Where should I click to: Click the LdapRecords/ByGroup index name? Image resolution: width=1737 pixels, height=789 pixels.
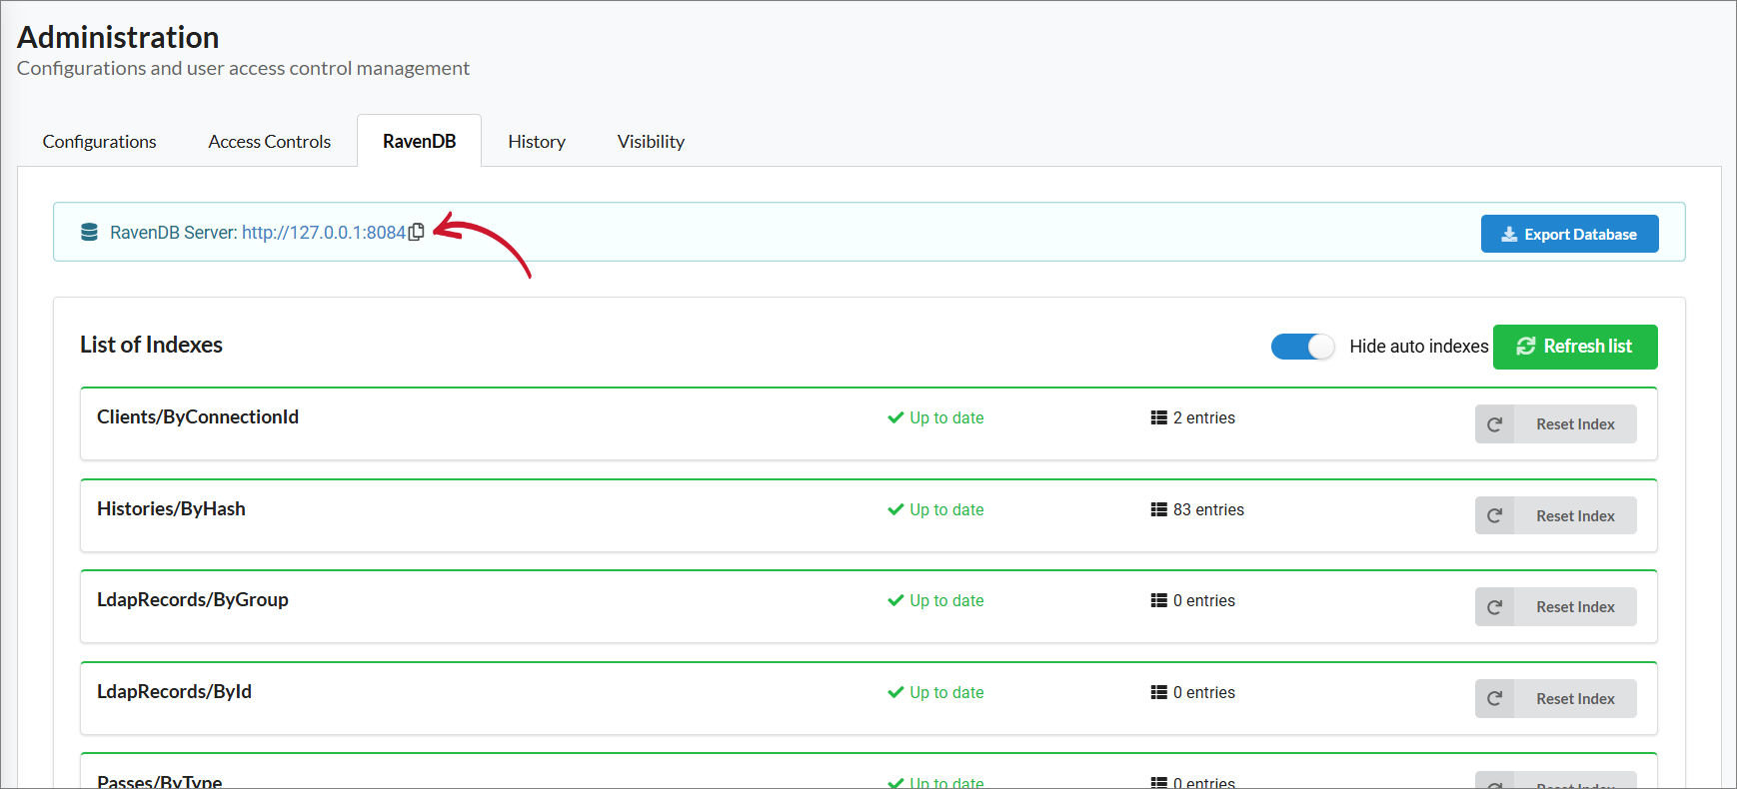coord(193,599)
